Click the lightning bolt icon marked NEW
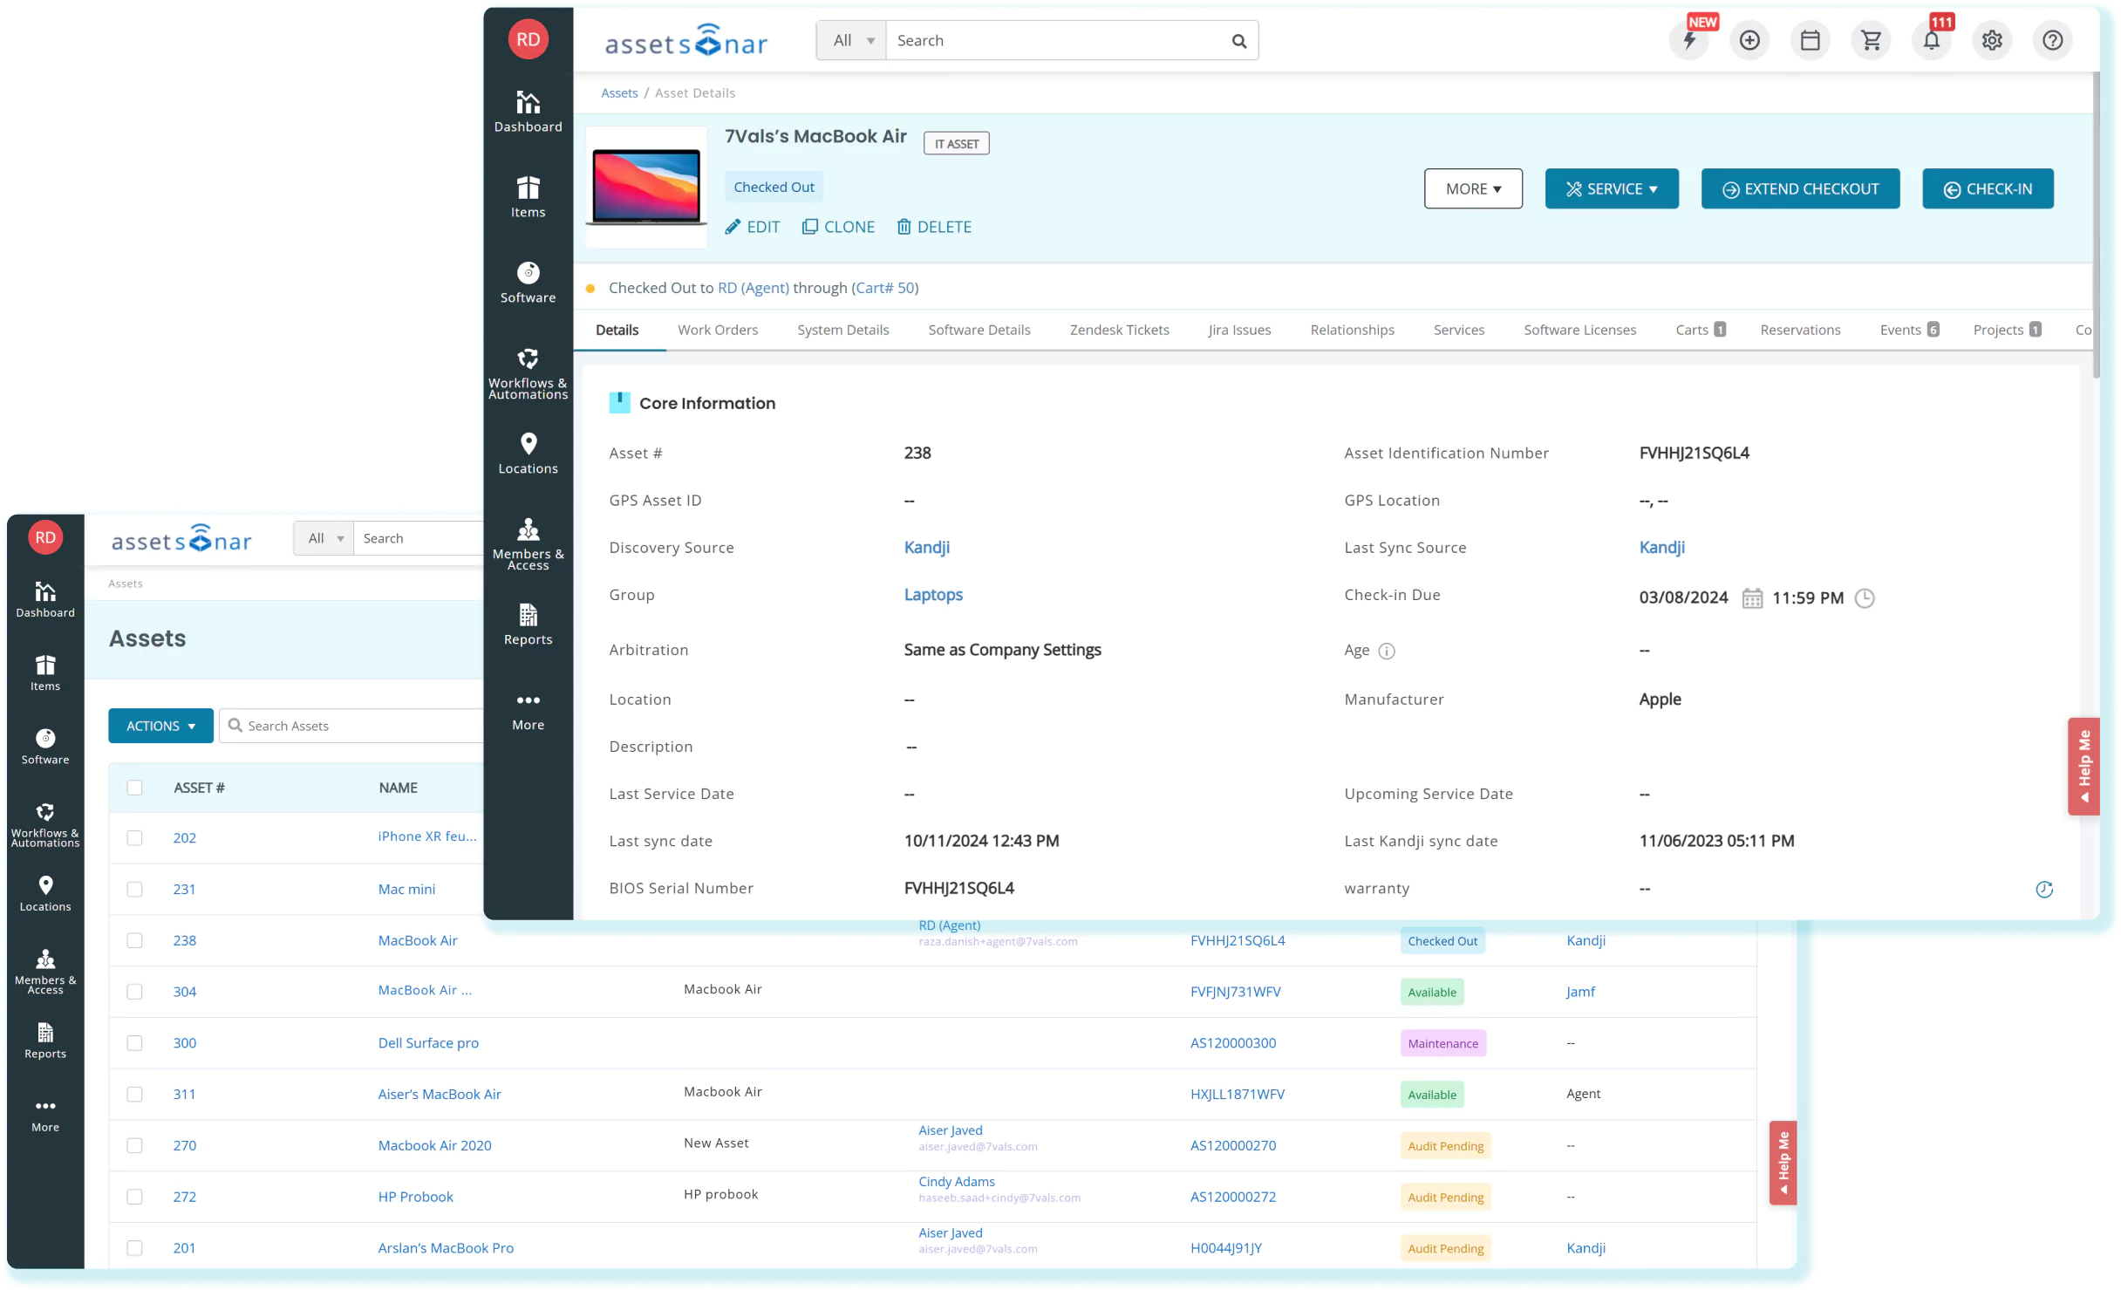This screenshot has width=2121, height=1290. [x=1689, y=40]
